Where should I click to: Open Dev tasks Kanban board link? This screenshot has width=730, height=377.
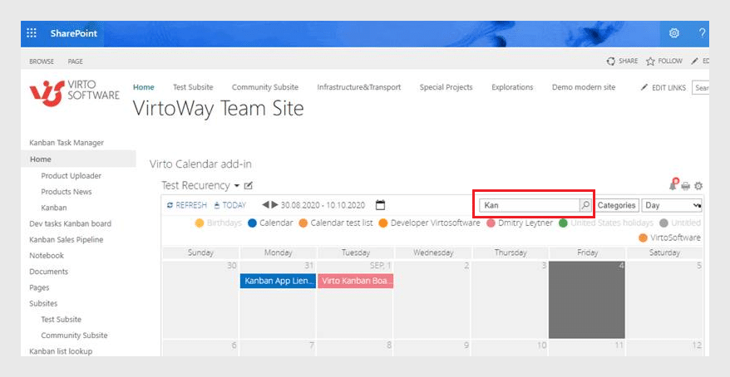[x=71, y=223]
